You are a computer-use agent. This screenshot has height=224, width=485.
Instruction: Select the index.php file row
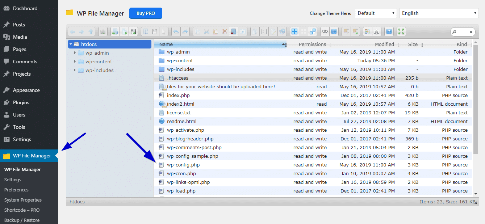point(313,95)
